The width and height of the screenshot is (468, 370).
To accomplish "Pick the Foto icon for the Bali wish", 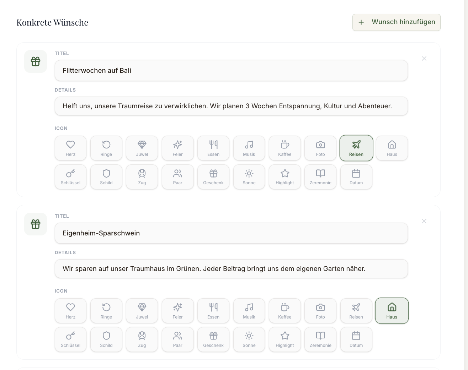I will pyautogui.click(x=320, y=148).
